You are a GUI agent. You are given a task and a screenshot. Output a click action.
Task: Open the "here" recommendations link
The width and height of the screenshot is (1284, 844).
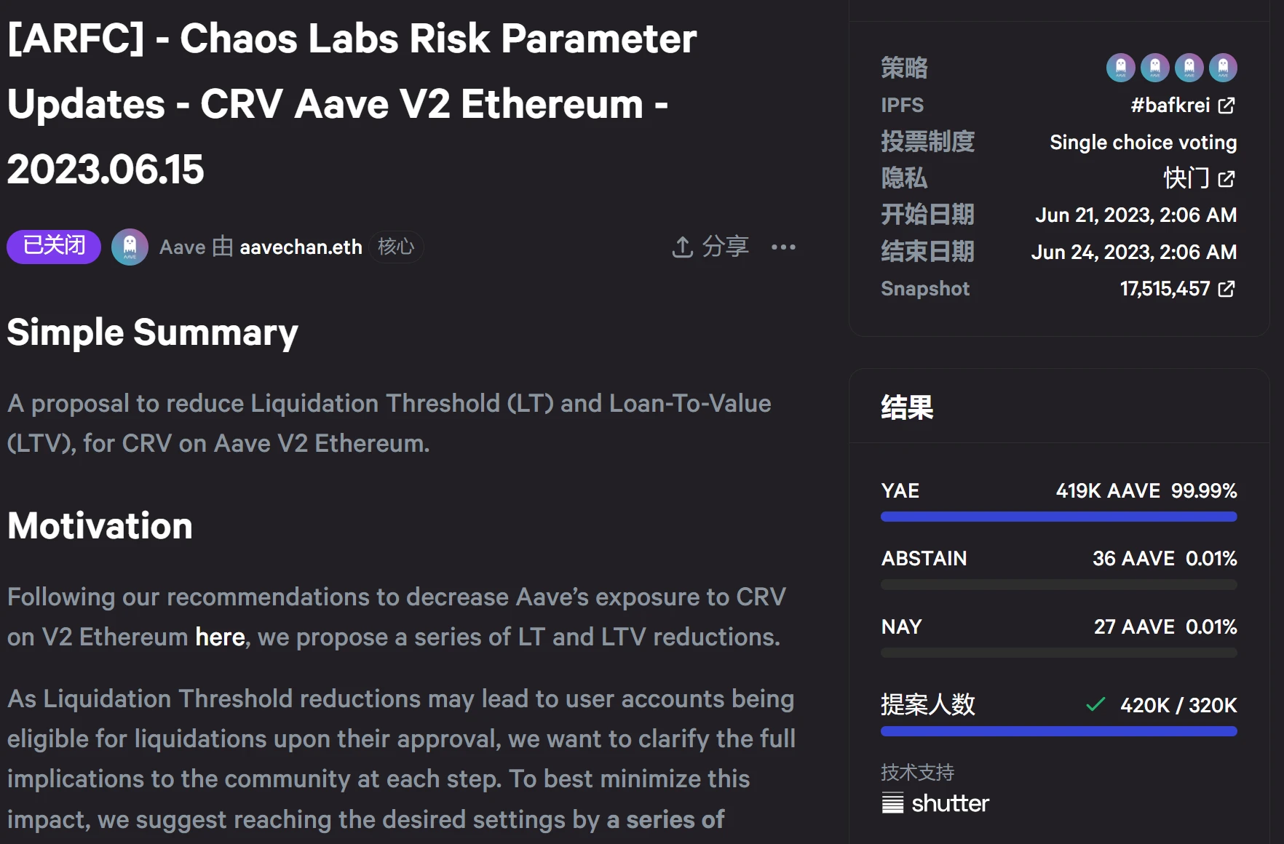pos(220,637)
